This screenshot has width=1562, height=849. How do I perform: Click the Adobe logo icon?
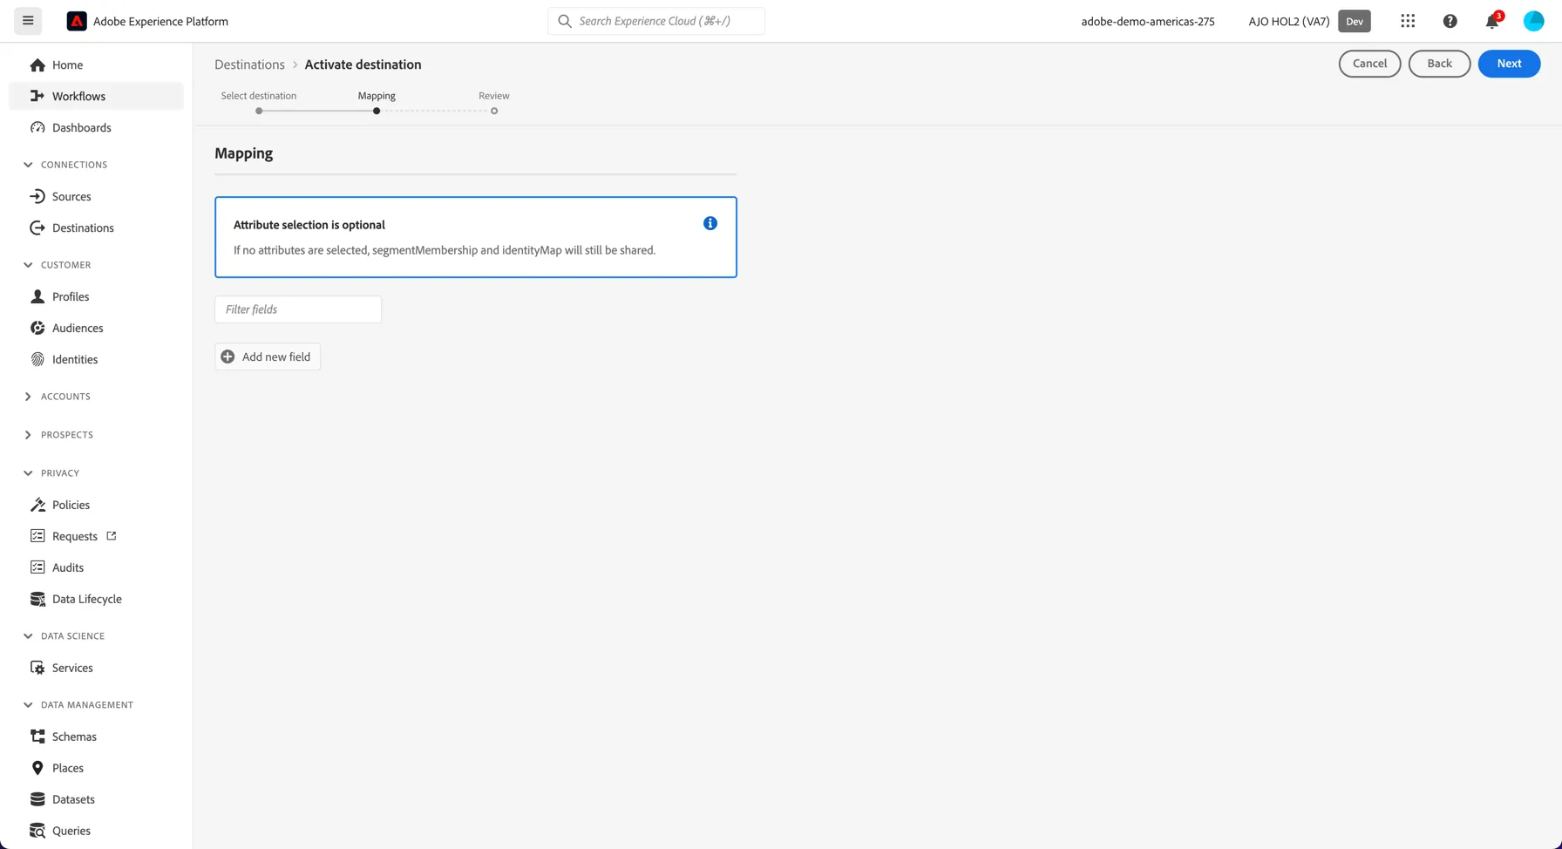(x=77, y=21)
